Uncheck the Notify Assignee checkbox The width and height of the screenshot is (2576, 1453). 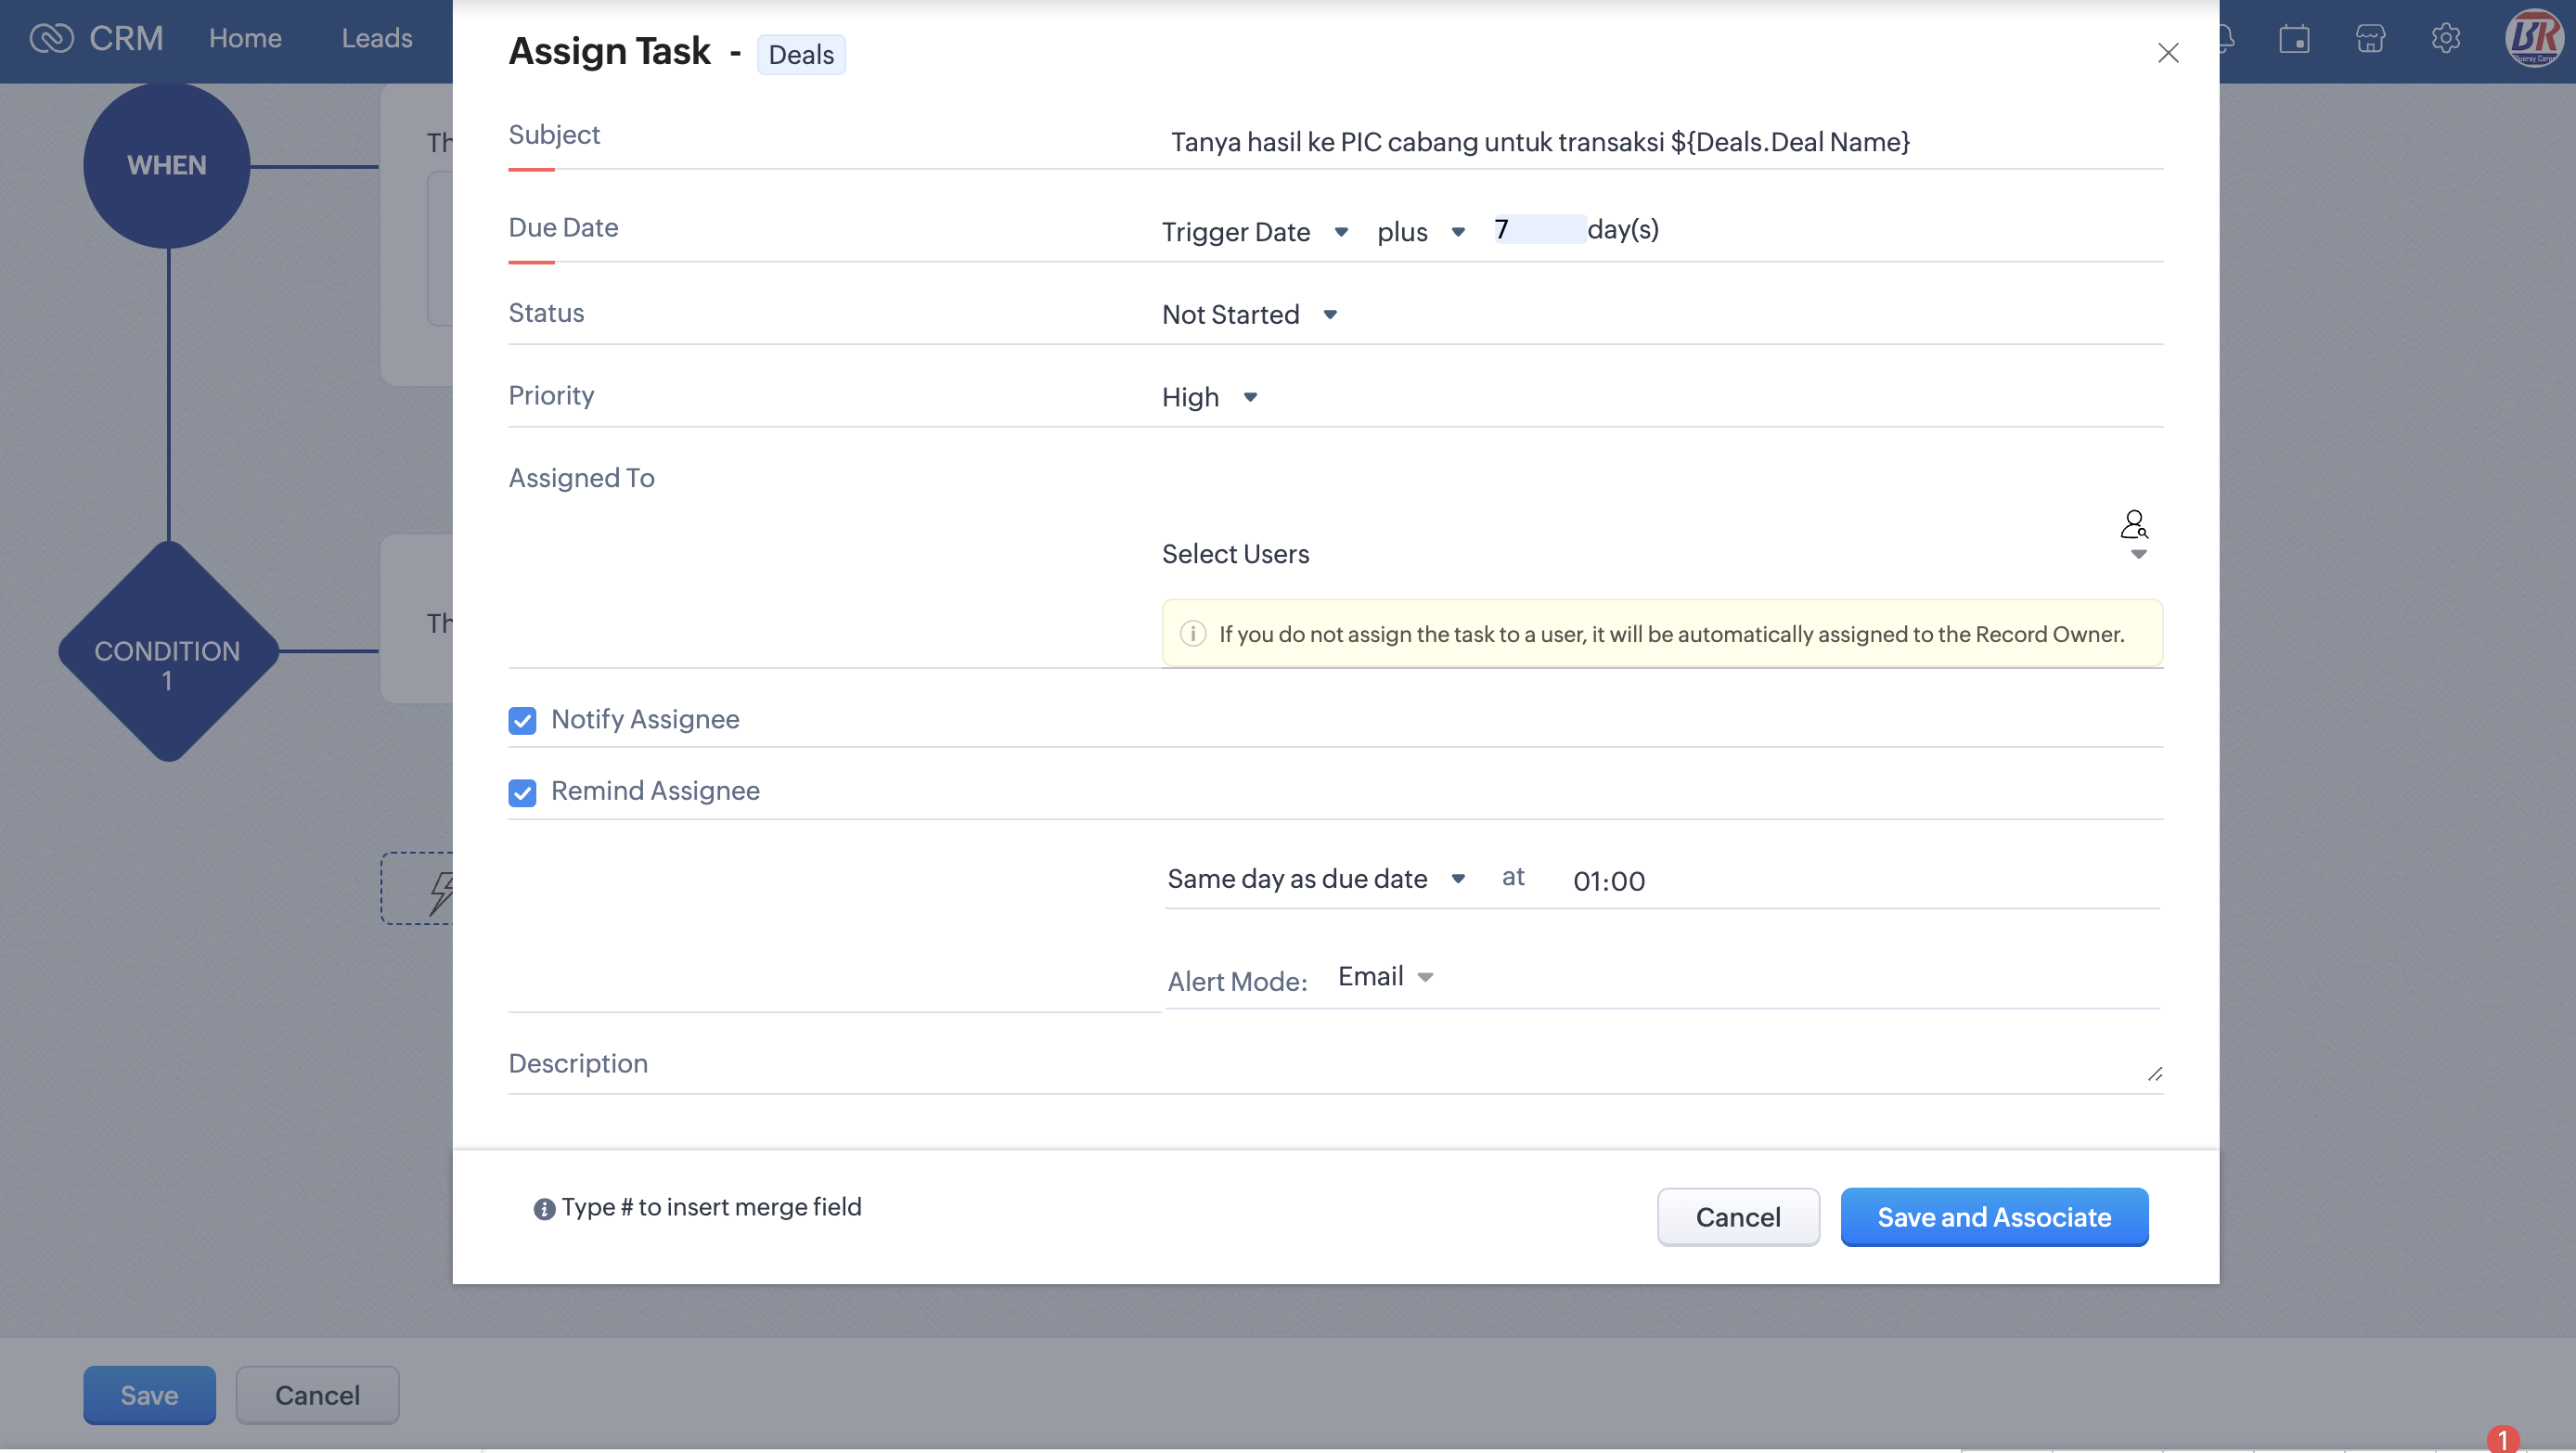[x=522, y=720]
